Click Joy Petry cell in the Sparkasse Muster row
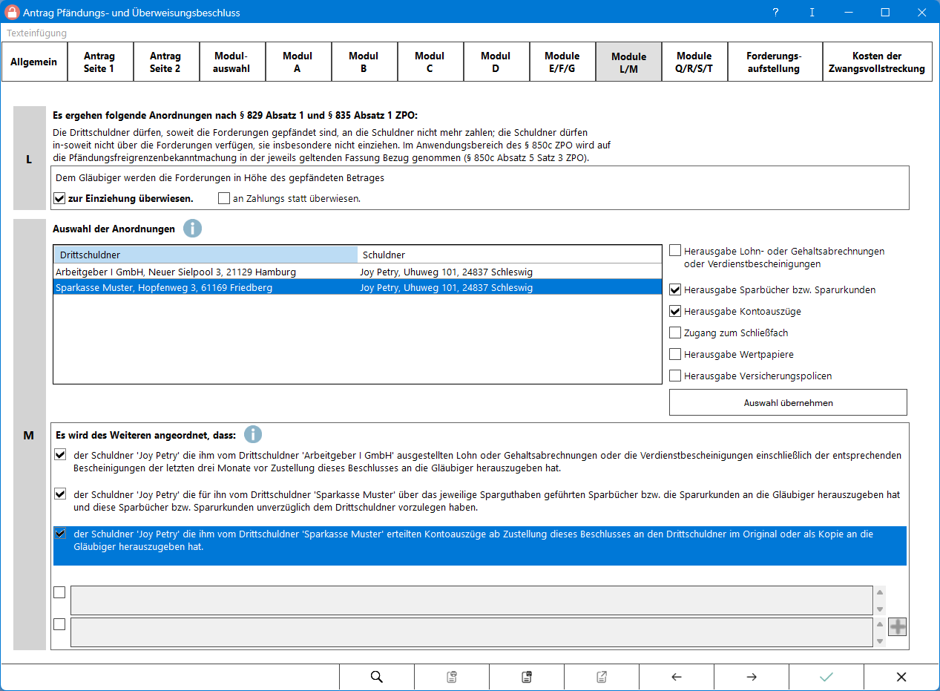Screen dimensions: 940x691 pos(446,287)
